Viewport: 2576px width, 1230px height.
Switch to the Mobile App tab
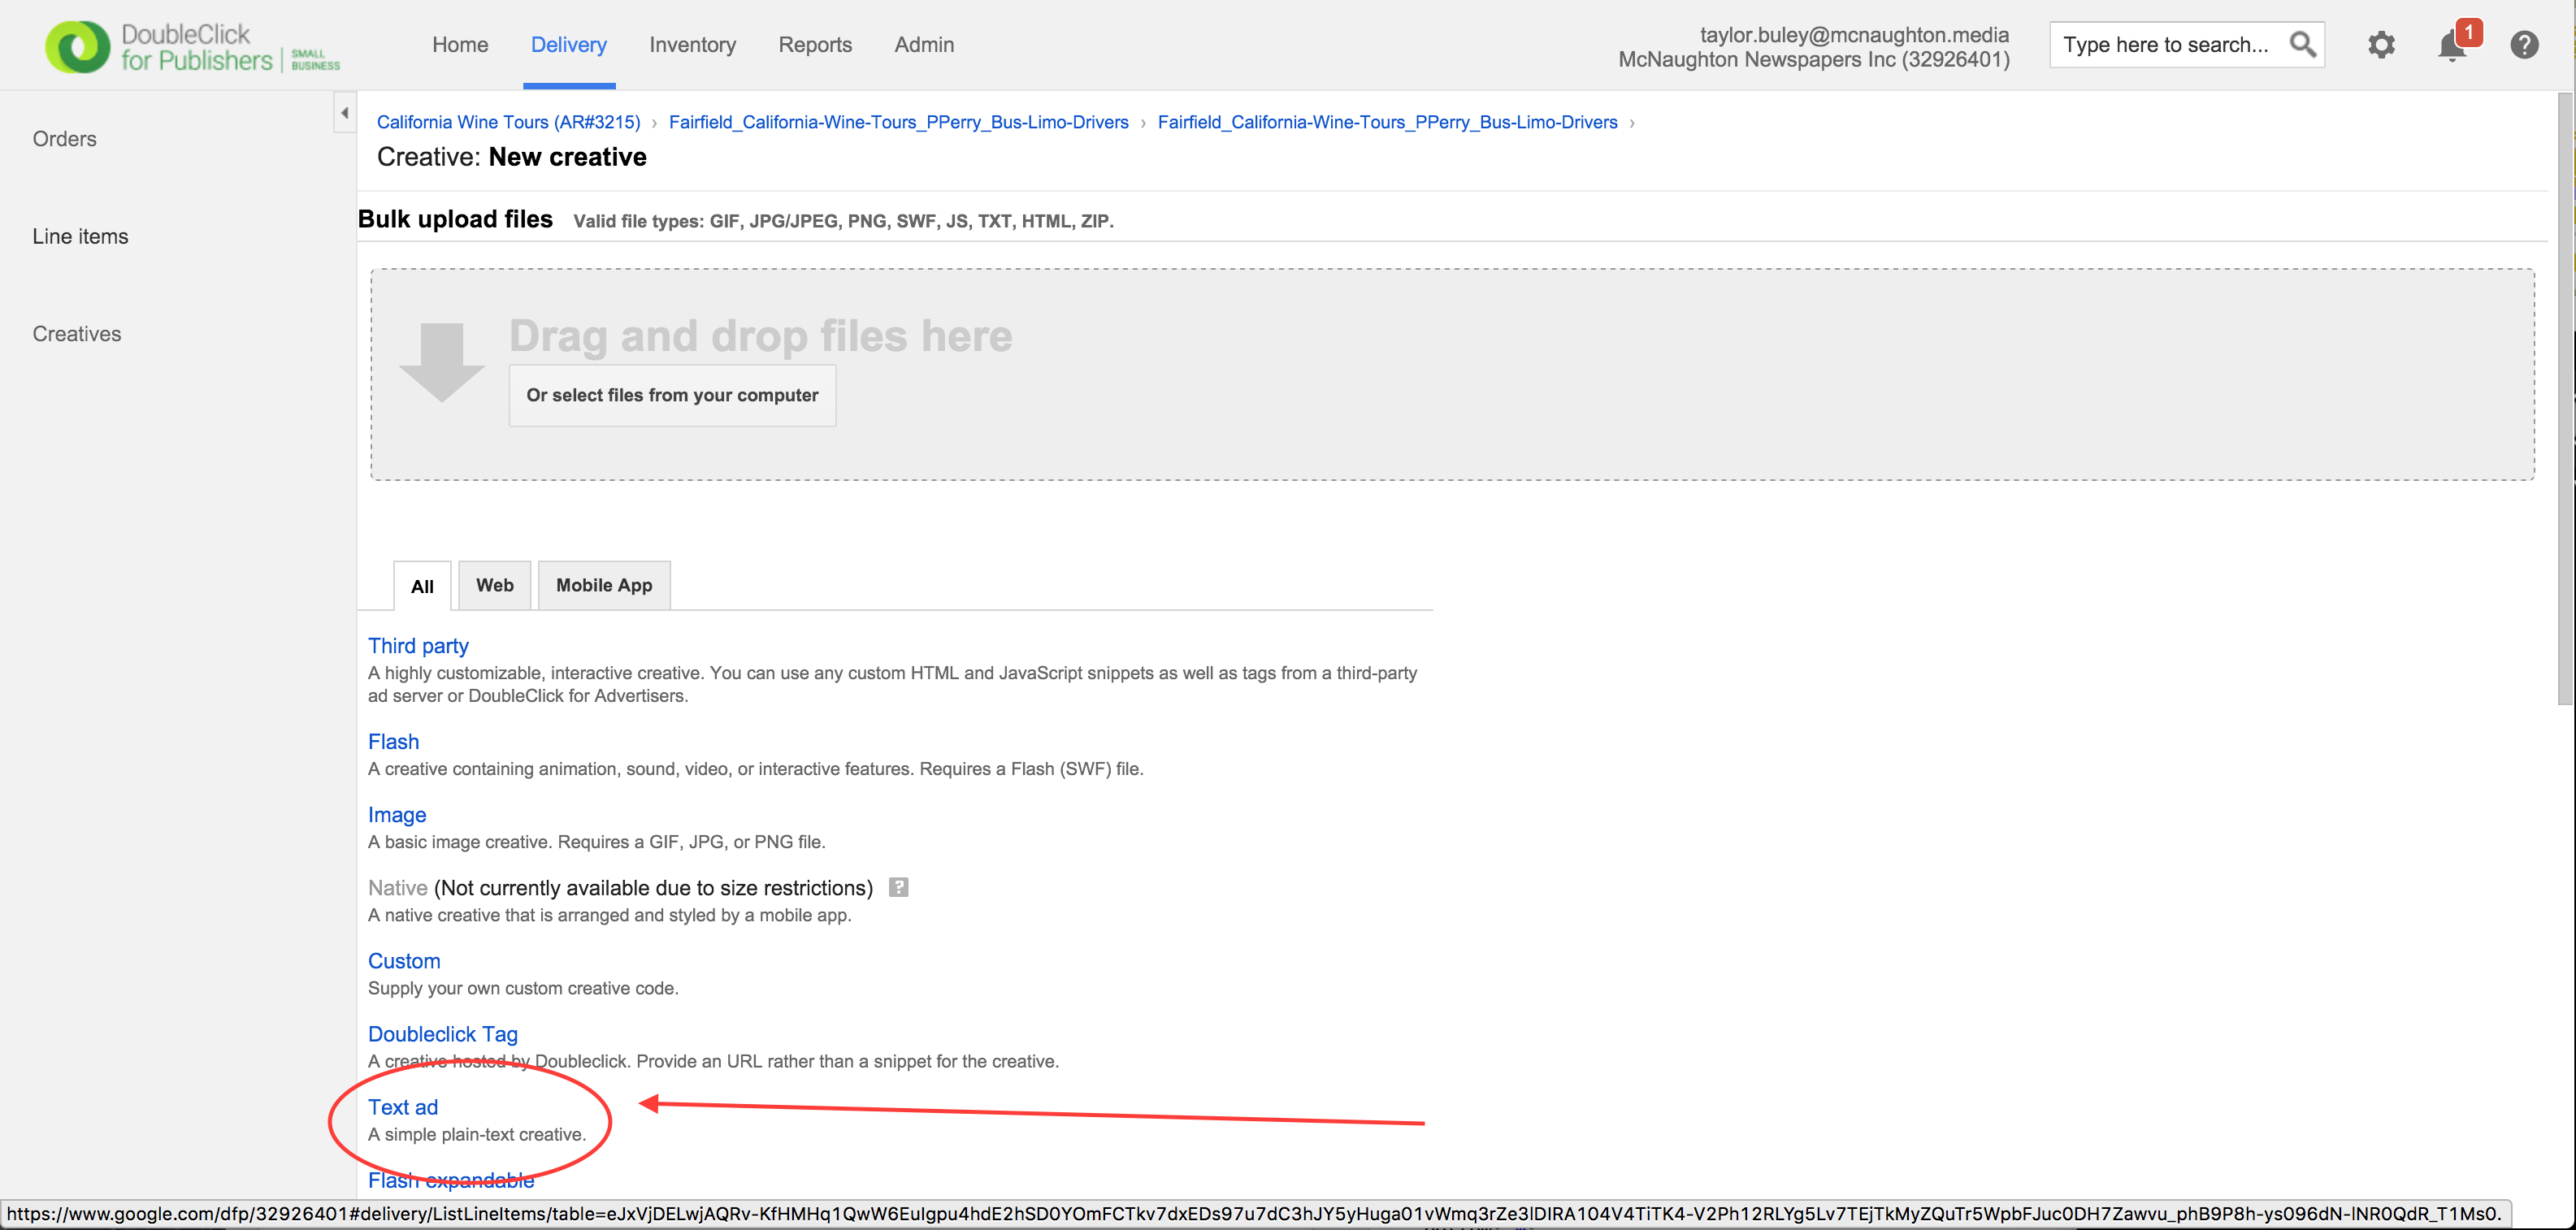point(603,585)
